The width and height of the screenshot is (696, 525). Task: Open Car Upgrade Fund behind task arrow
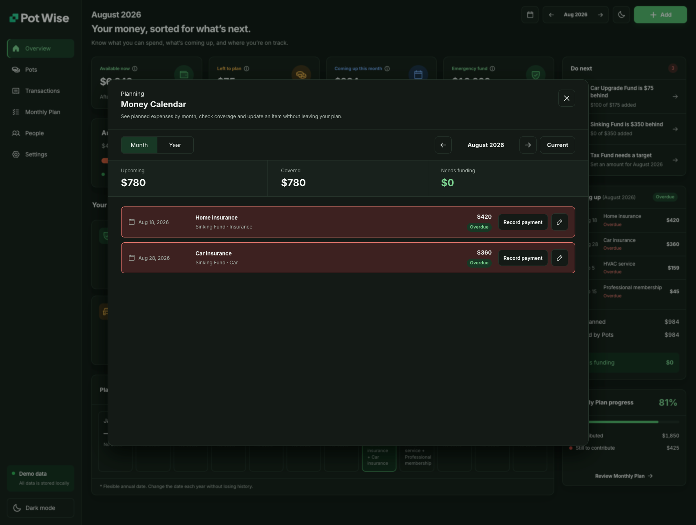(675, 97)
